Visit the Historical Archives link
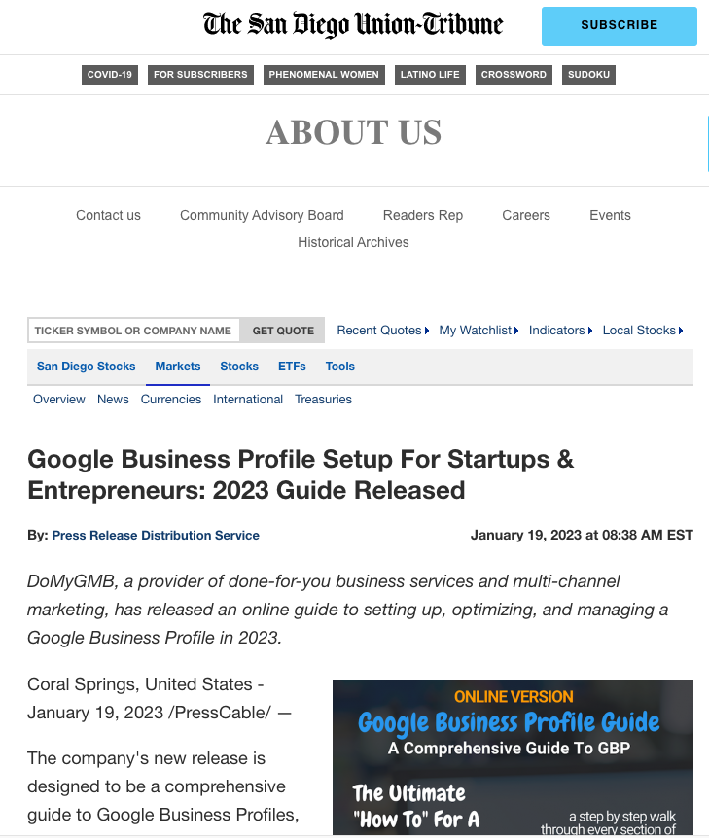The width and height of the screenshot is (709, 838). click(353, 242)
